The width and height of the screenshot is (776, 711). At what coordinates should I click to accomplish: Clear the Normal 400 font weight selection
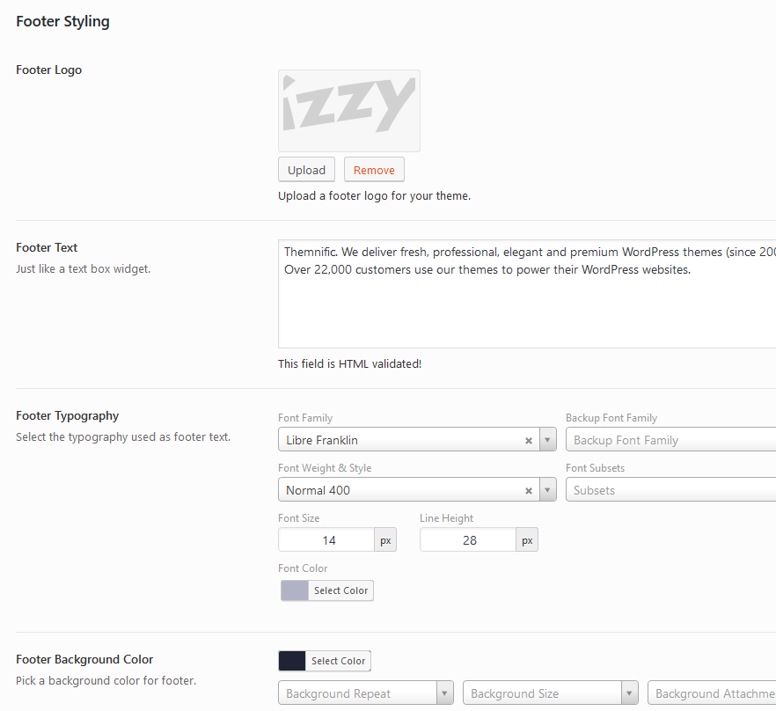point(528,490)
